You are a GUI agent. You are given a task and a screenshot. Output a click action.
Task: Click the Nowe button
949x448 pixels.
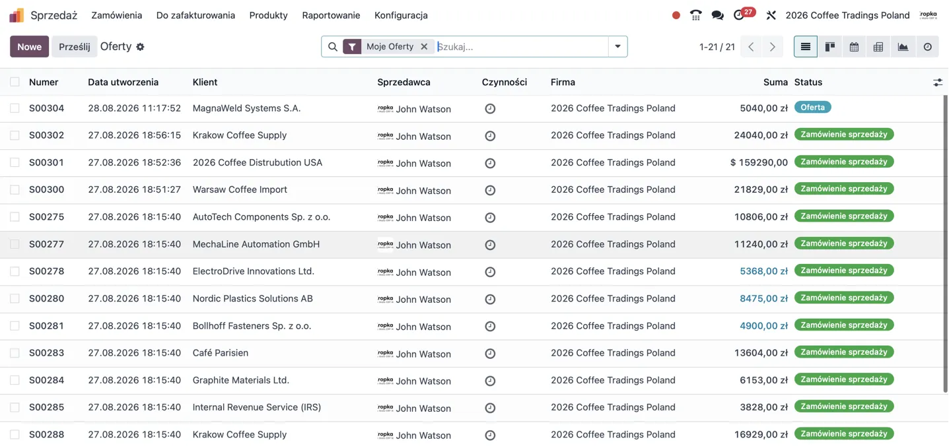point(29,47)
